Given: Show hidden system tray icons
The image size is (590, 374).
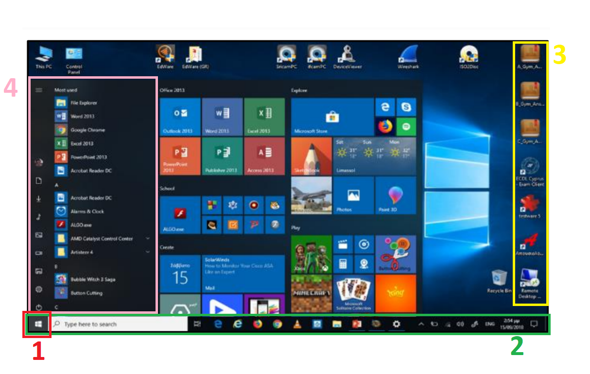Looking at the screenshot, I should tap(421, 324).
